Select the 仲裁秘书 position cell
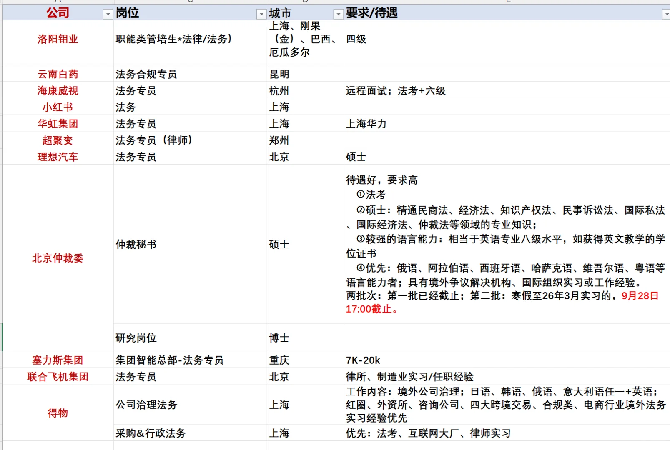 (190, 244)
